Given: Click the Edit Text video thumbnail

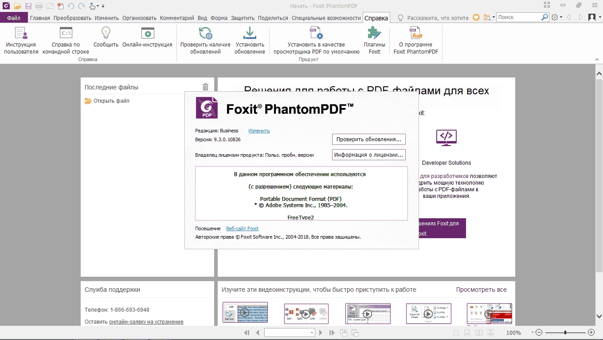Looking at the screenshot, I should pyautogui.click(x=245, y=313).
